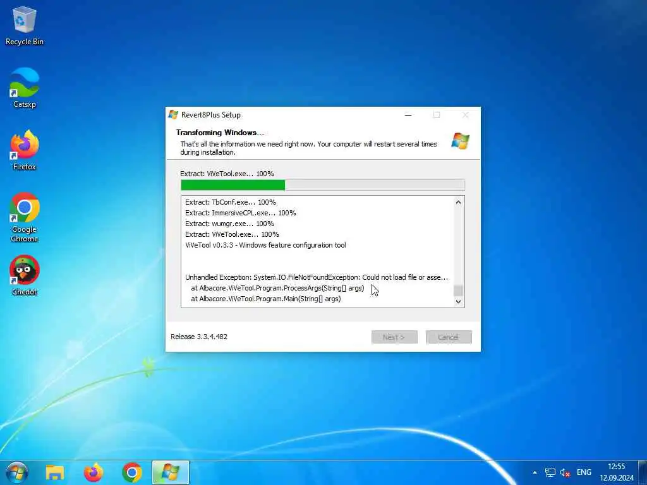Screen dimensions: 647x485
Task: Open Firefox from the taskbar
Action: click(x=94, y=472)
